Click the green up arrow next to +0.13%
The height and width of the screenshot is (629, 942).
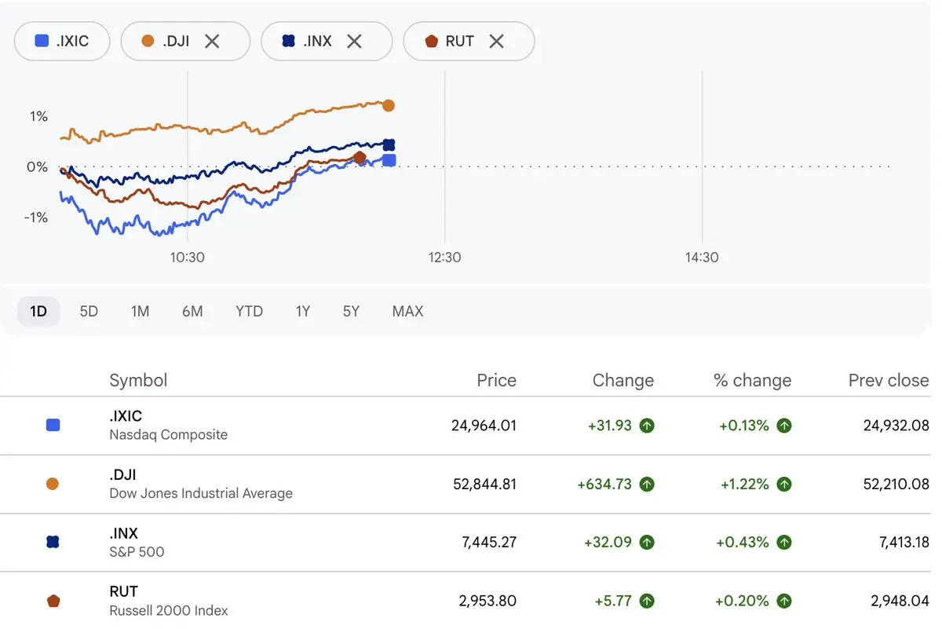coord(783,426)
